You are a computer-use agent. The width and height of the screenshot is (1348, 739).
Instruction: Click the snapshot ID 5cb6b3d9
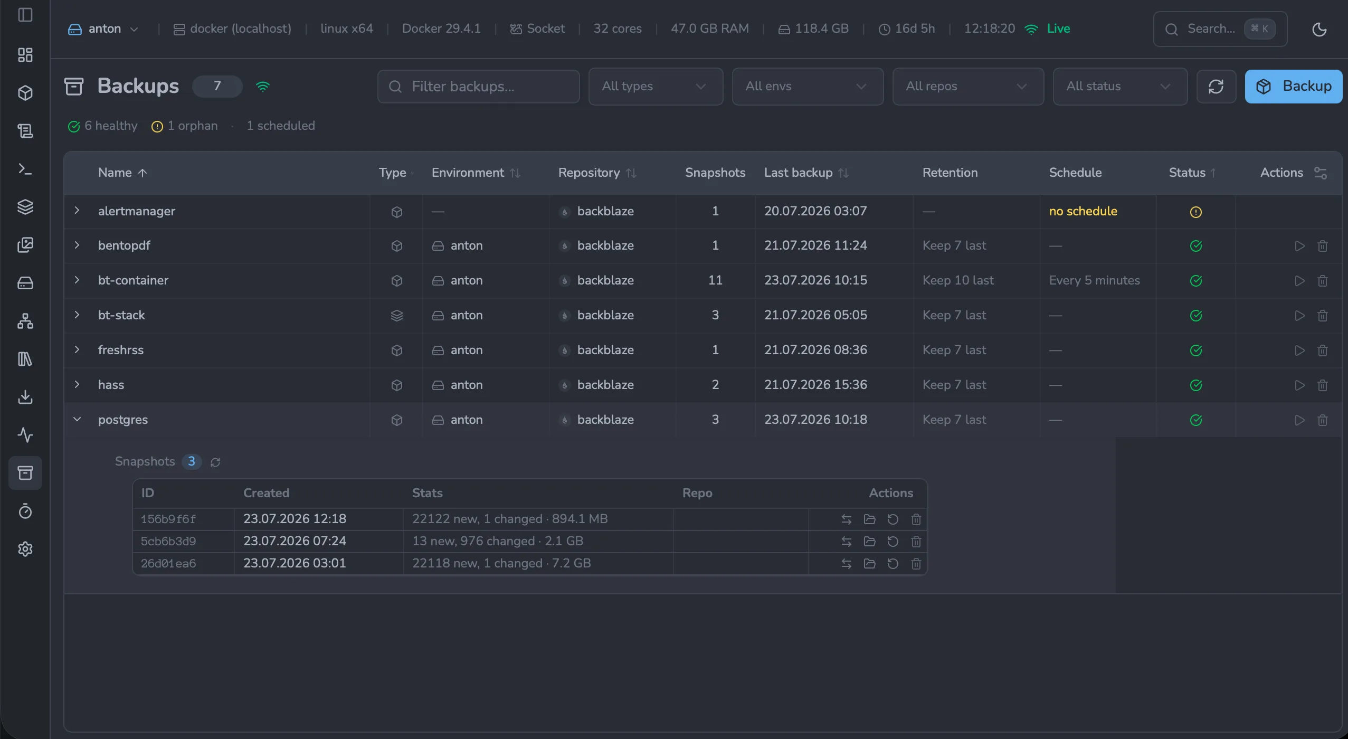[x=168, y=541]
